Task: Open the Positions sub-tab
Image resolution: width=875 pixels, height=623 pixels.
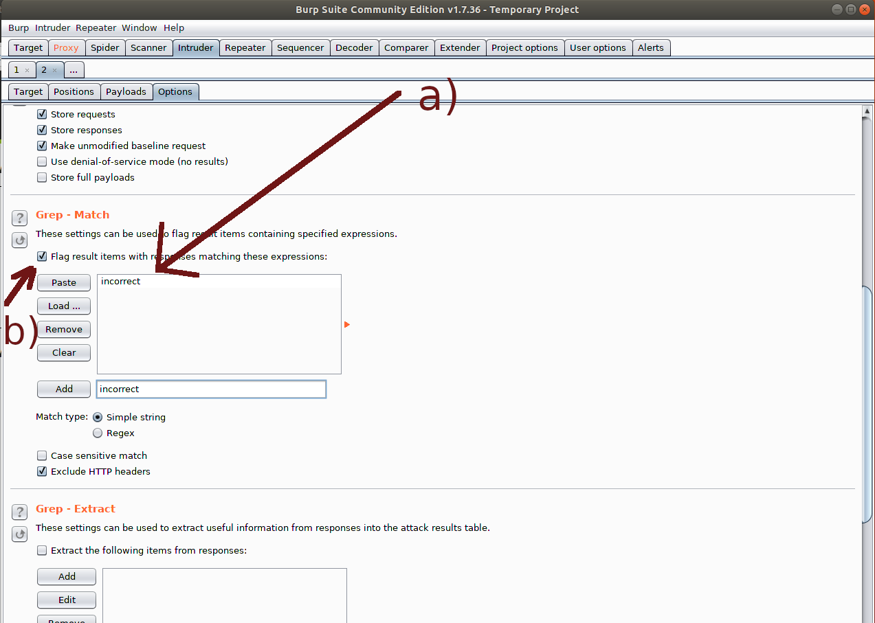Action: (74, 91)
